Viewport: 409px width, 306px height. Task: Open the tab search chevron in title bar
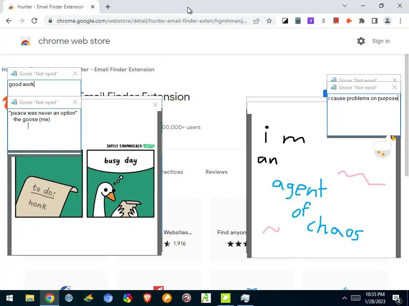[x=345, y=6]
